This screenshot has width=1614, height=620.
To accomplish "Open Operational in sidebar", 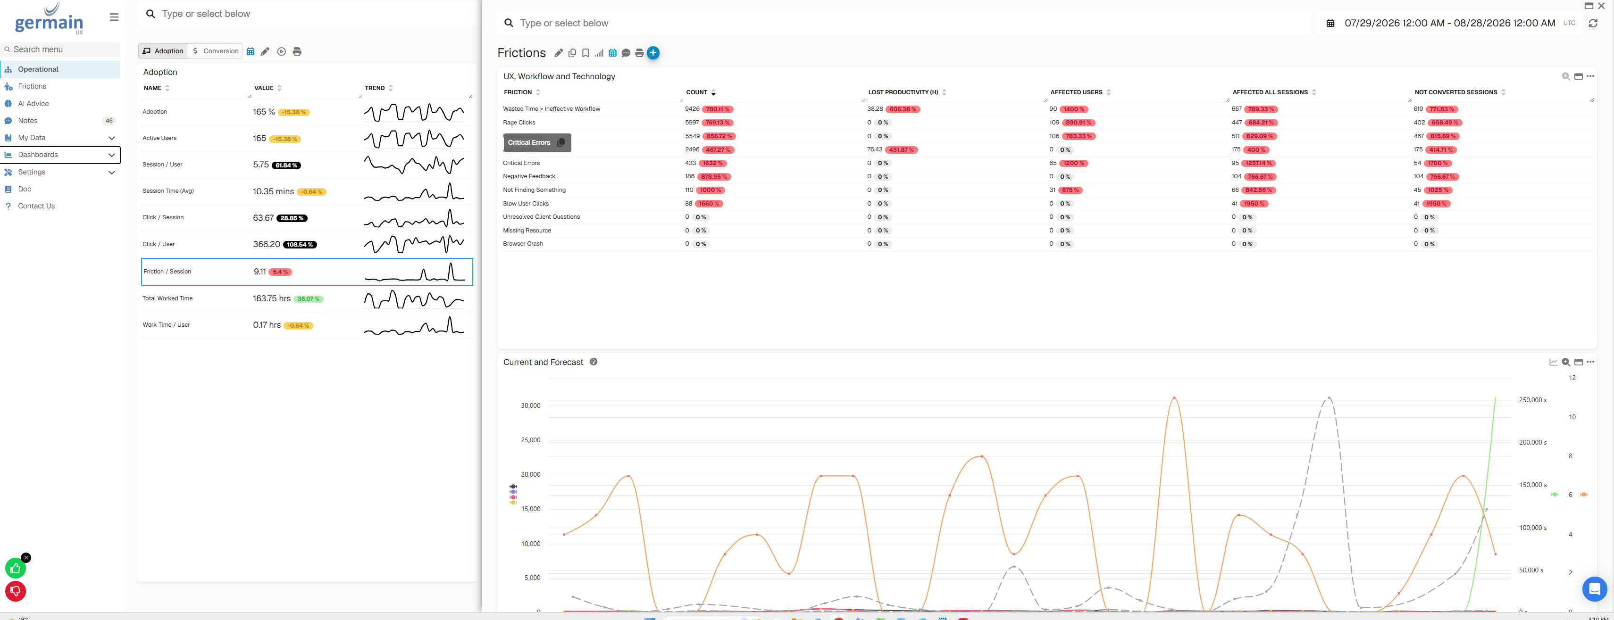I will coord(60,69).
